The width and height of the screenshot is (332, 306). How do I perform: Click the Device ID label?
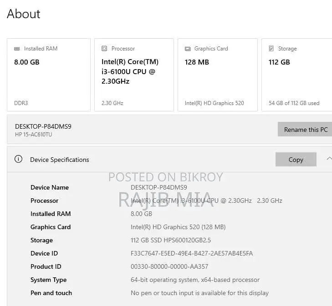44,253
